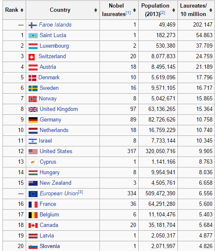Open footnote reference [2] in Population header
Image resolution: width=215 pixels, height=251 pixels.
coord(163,13)
